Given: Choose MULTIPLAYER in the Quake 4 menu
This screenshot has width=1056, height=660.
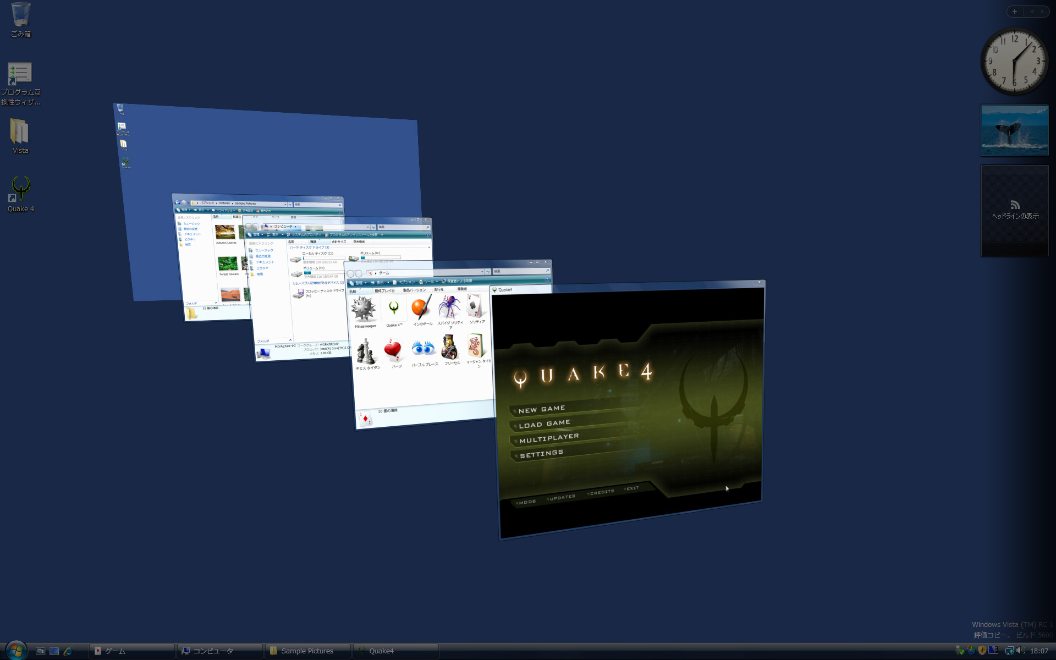Looking at the screenshot, I should (549, 438).
